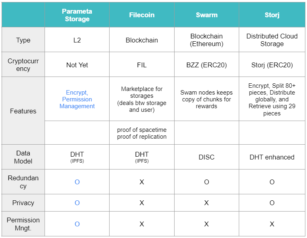Select the Filecoin column header
The image size is (307, 238).
(142, 15)
